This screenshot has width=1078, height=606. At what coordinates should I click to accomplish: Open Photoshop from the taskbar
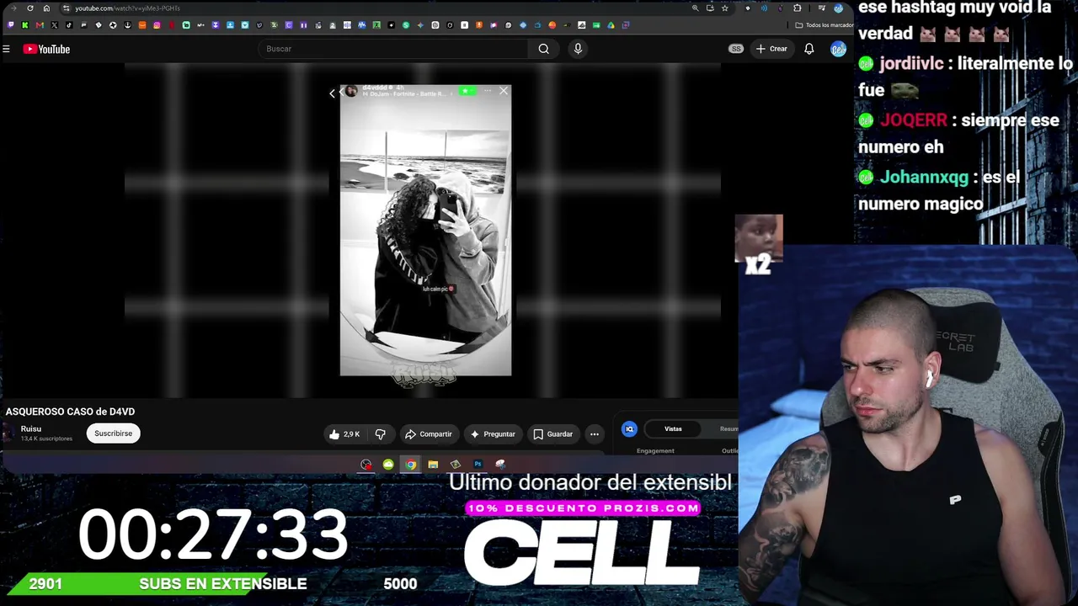point(478,465)
